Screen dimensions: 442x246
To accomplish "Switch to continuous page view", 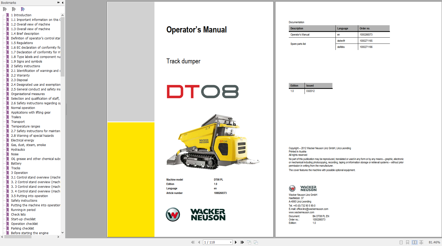I will (x=408, y=242).
